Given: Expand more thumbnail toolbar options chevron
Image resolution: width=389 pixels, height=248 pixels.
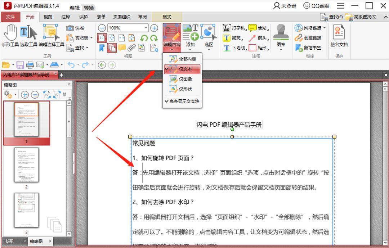Looking at the screenshot, I should click(65, 95).
